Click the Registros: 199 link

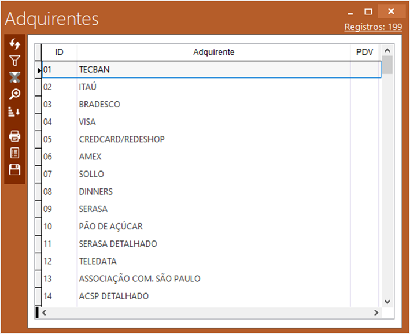tap(373, 27)
